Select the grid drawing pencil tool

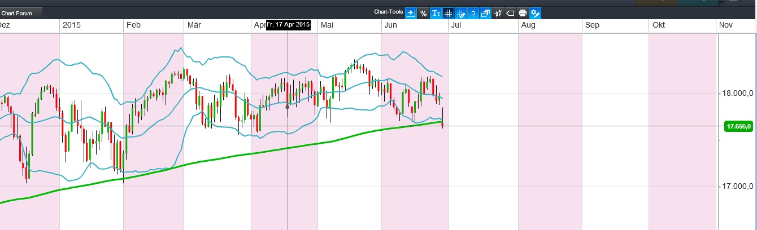coord(460,13)
